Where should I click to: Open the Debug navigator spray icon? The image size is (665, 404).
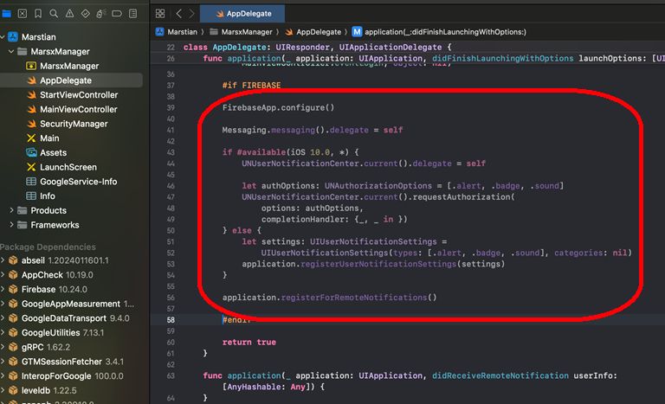(x=100, y=14)
